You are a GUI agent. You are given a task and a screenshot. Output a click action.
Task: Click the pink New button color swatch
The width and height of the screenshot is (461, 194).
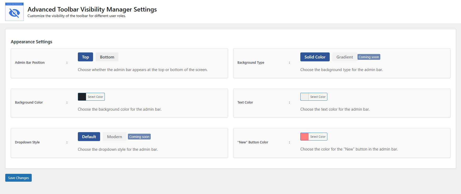tap(305, 137)
